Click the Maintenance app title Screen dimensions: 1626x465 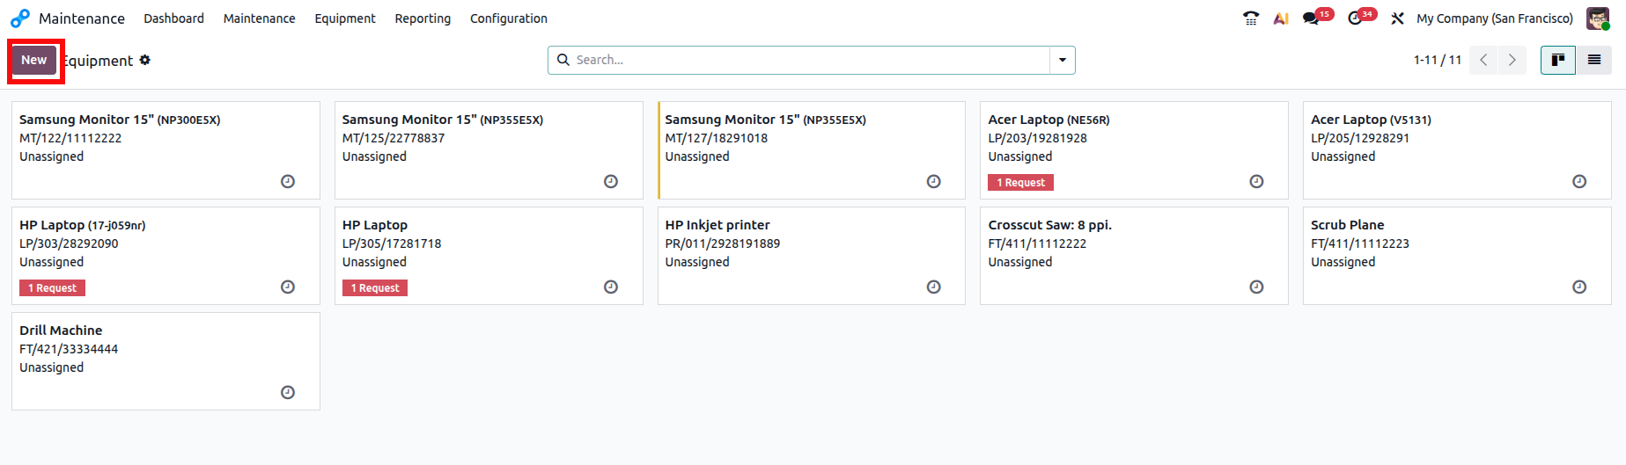(82, 18)
